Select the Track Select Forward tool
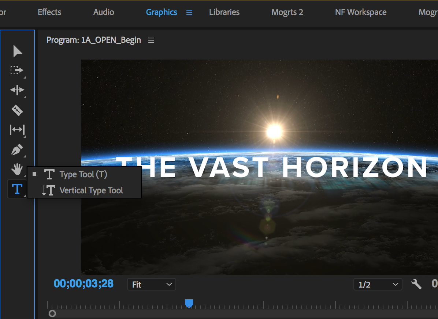The image size is (438, 319). tap(17, 70)
